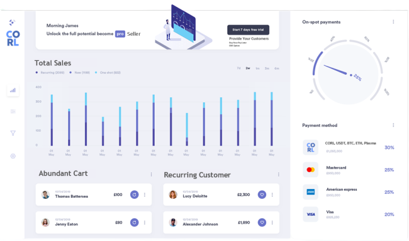
Task: Click Start 7 days free trial button
Action: click(248, 29)
